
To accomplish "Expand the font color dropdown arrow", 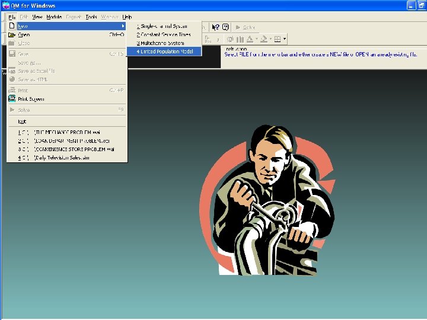I will tap(257, 39).
